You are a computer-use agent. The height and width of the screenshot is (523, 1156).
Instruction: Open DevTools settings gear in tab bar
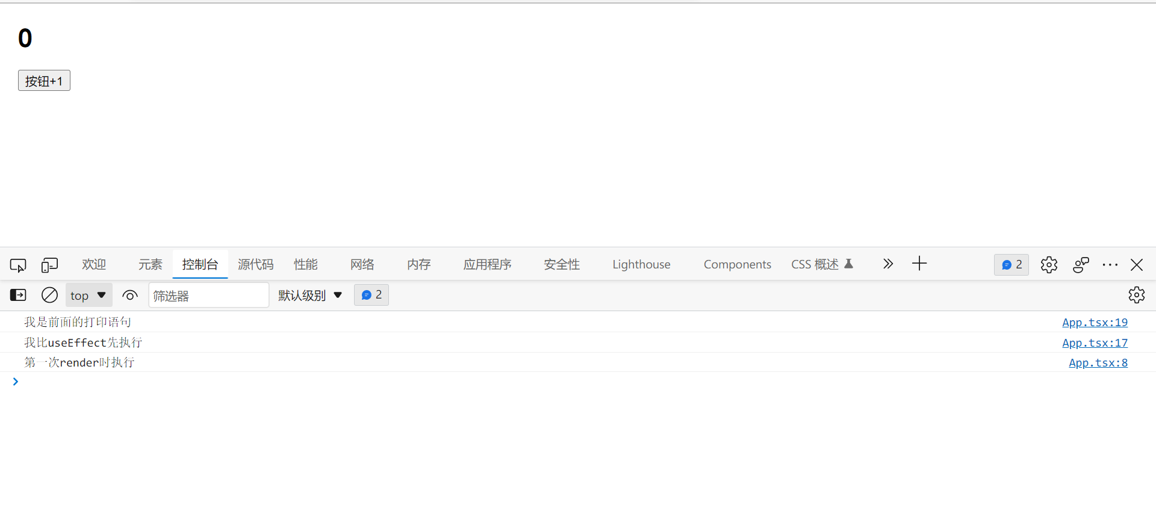(x=1049, y=265)
